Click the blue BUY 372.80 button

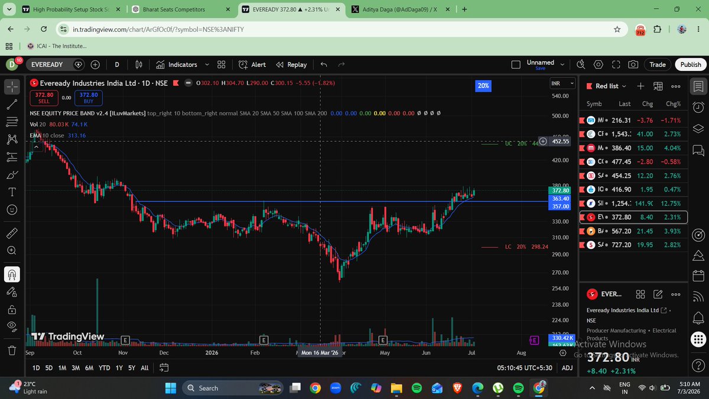click(x=89, y=98)
